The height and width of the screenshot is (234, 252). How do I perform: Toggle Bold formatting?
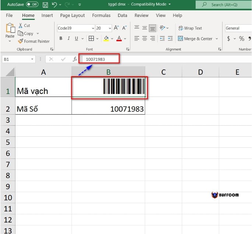[61, 38]
